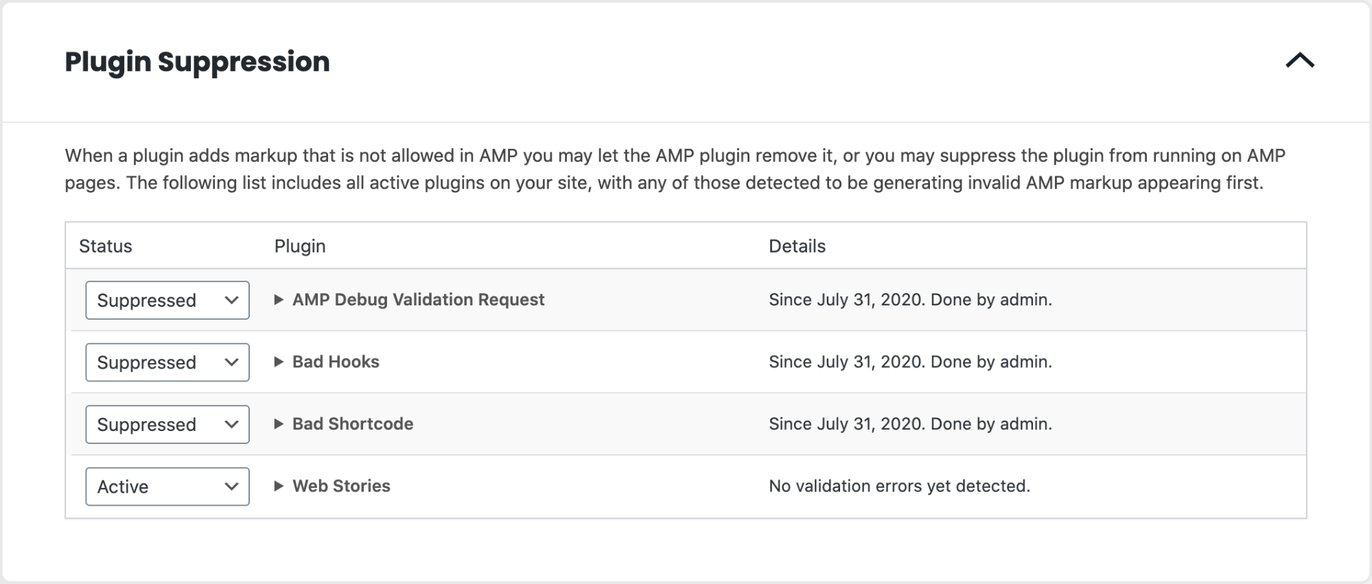The image size is (1372, 584).
Task: Collapse the Plugin Suppression panel chevron
Action: click(1299, 61)
